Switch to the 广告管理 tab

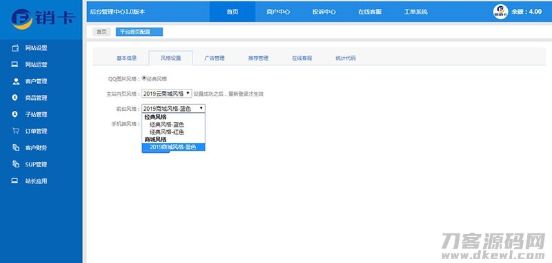pyautogui.click(x=215, y=59)
